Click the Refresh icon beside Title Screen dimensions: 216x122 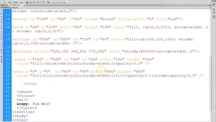(x=44, y=2)
